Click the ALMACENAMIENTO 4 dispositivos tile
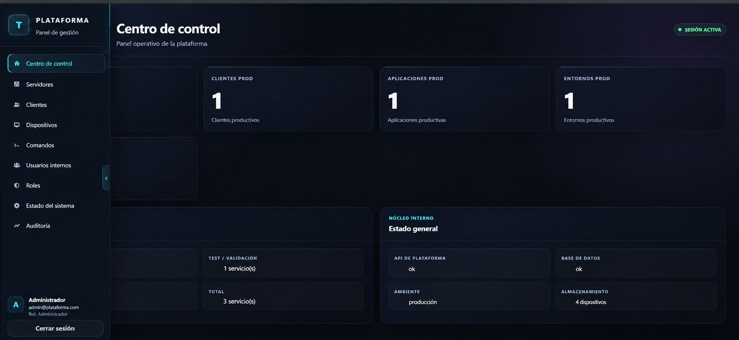This screenshot has width=739, height=340. point(636,296)
